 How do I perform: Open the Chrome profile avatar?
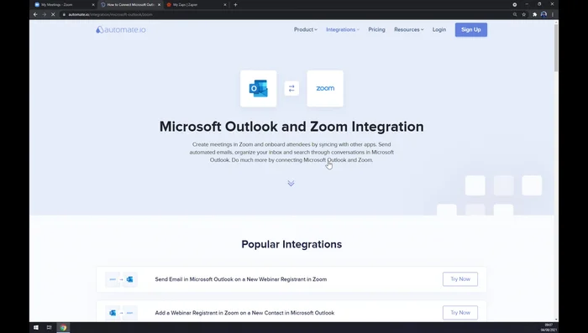click(543, 14)
